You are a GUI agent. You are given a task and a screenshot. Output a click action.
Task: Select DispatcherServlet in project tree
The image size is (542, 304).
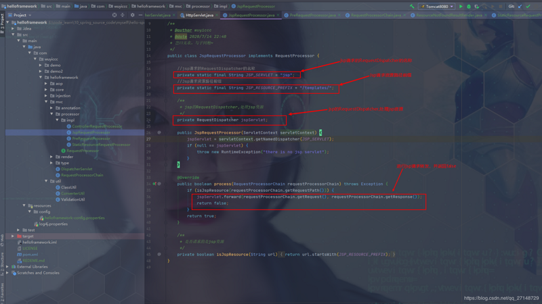pos(74,169)
